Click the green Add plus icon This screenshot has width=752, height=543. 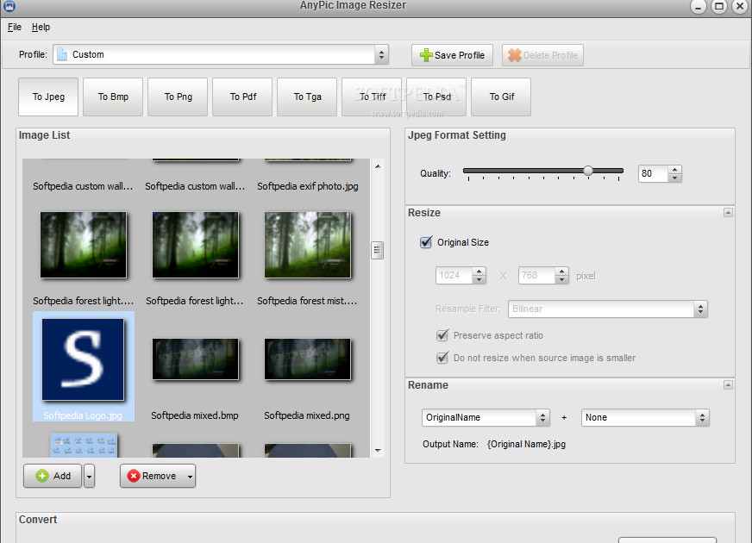[x=42, y=476]
